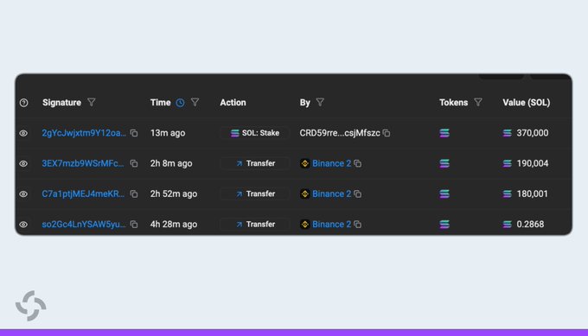Viewport: 588px width, 336px height.
Task: Open the Signature column filter
Action: point(92,102)
